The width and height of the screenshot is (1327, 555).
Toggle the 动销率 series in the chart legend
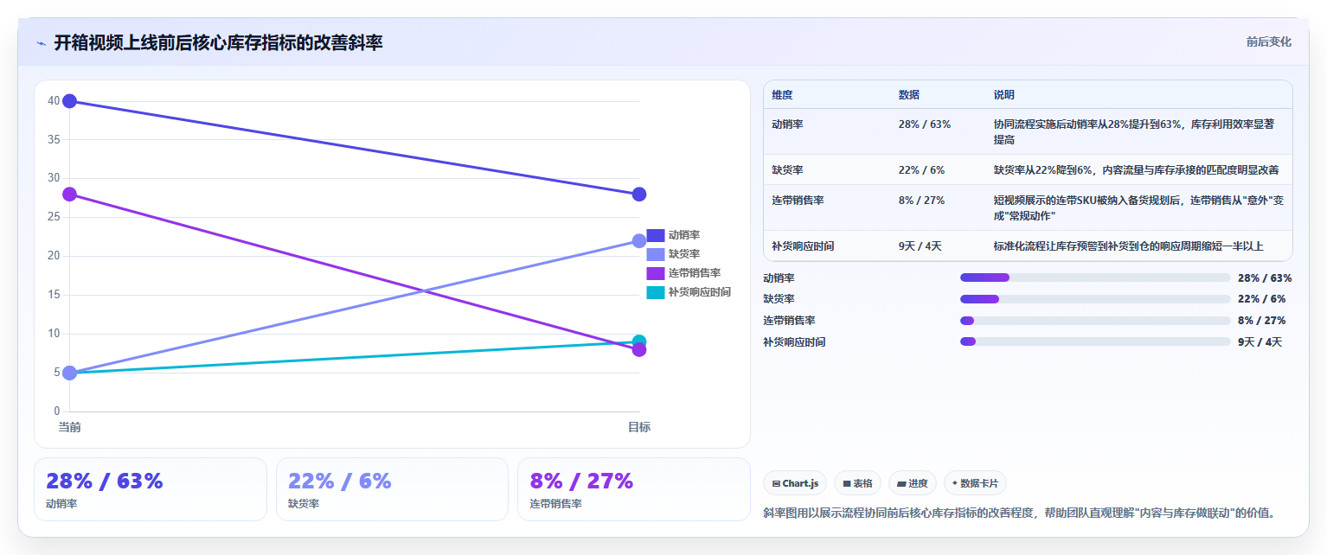(674, 235)
